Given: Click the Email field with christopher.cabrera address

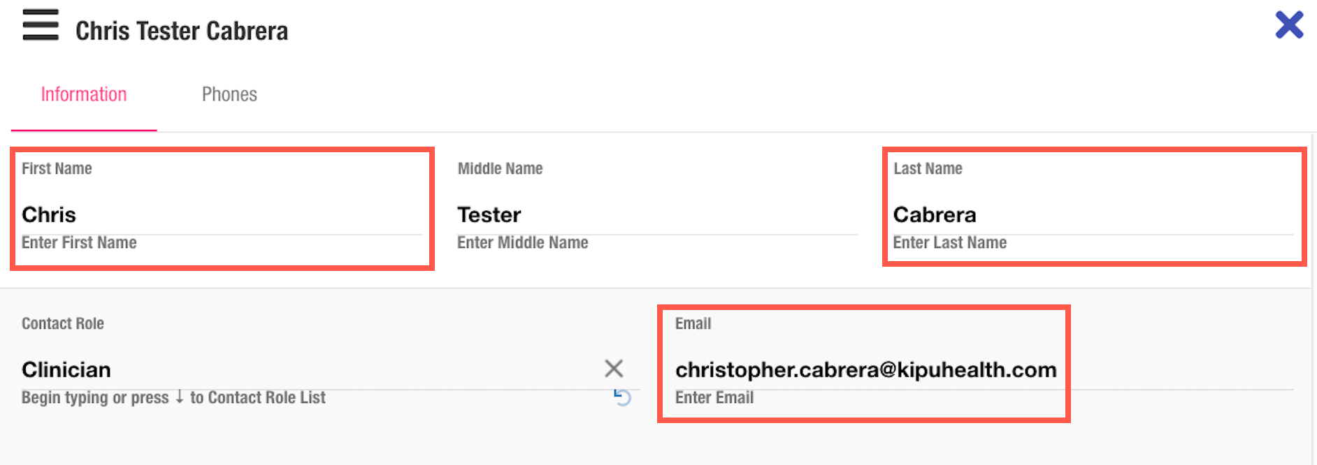Looking at the screenshot, I should (x=865, y=369).
